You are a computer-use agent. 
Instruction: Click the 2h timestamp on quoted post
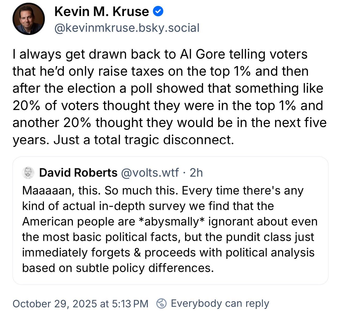196,173
